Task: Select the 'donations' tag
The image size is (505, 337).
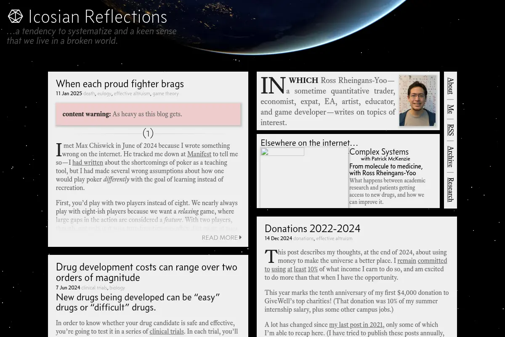Action: 303,238
